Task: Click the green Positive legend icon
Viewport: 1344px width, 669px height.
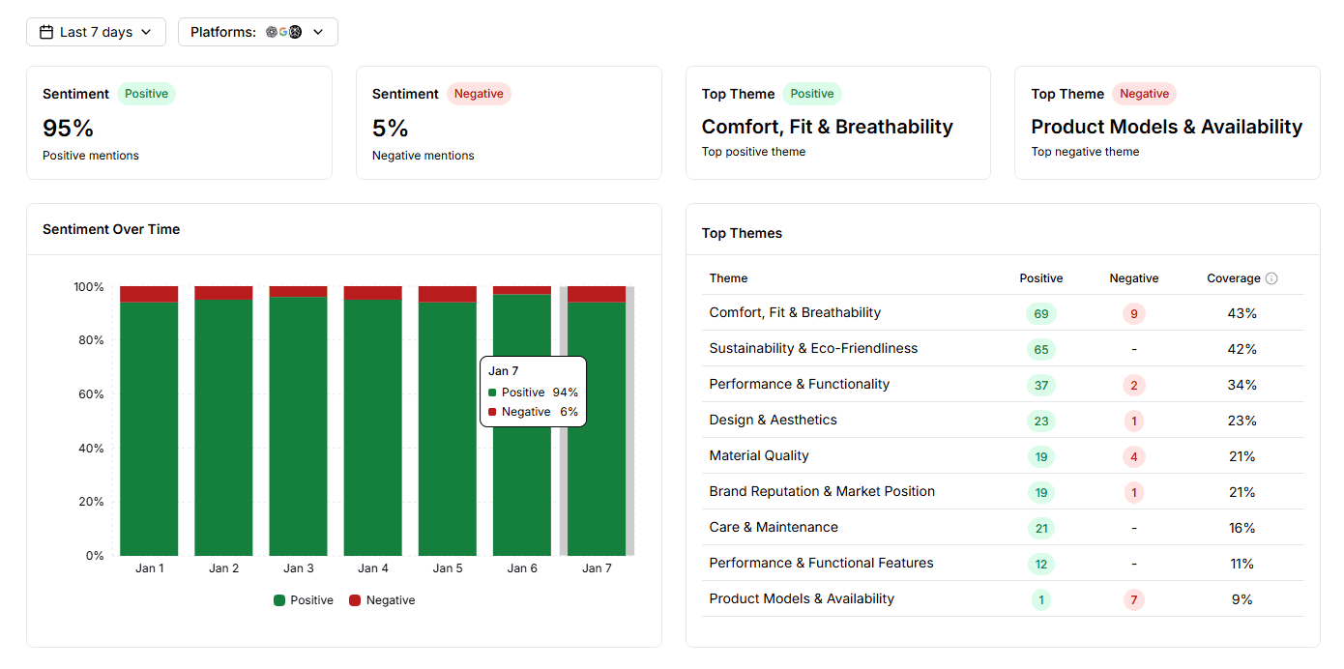Action: click(279, 599)
